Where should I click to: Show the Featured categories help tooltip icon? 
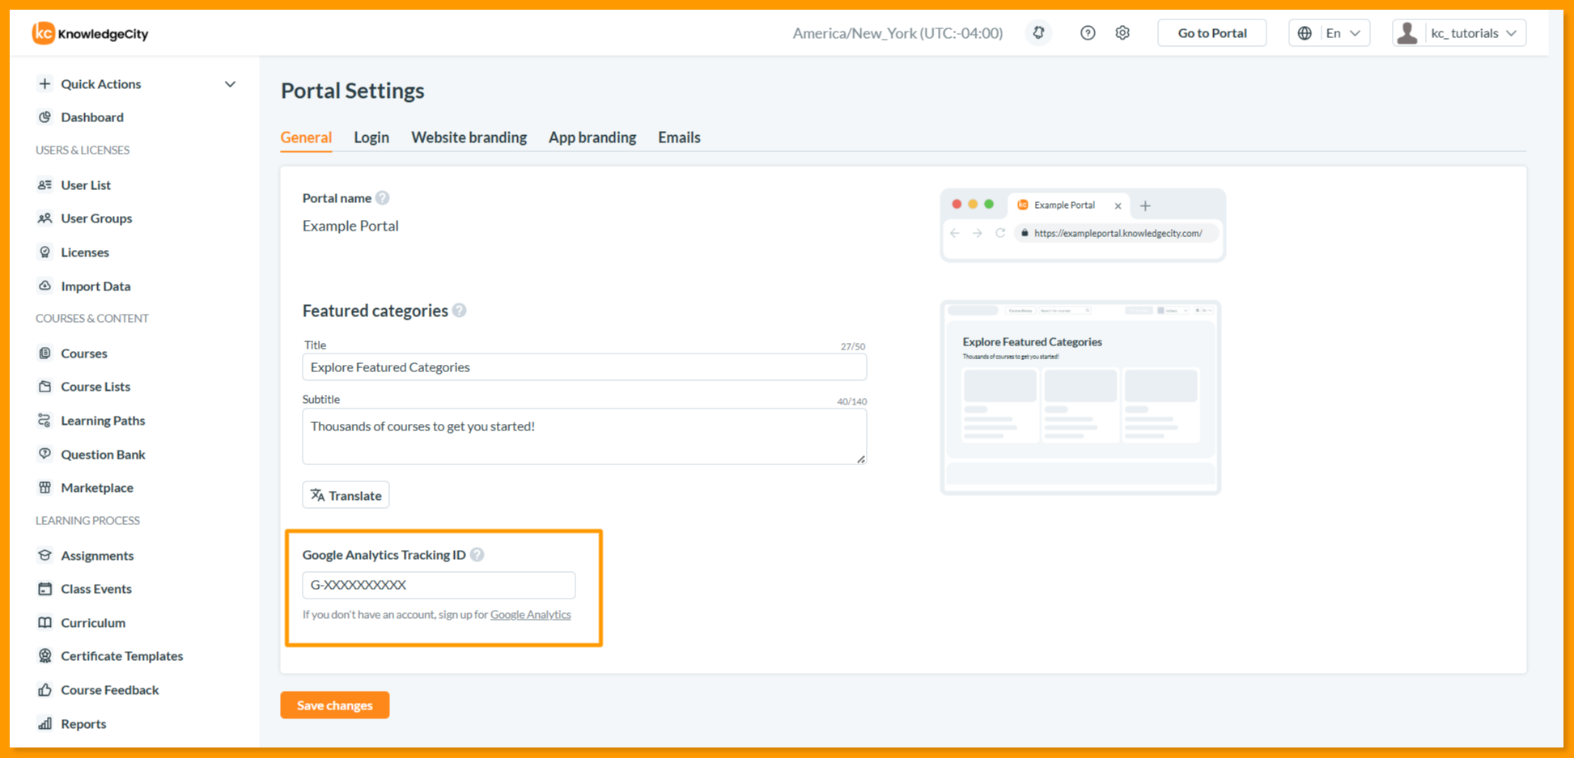pyautogui.click(x=460, y=311)
